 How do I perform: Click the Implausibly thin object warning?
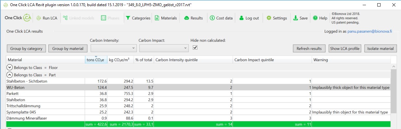[x=350, y=112]
